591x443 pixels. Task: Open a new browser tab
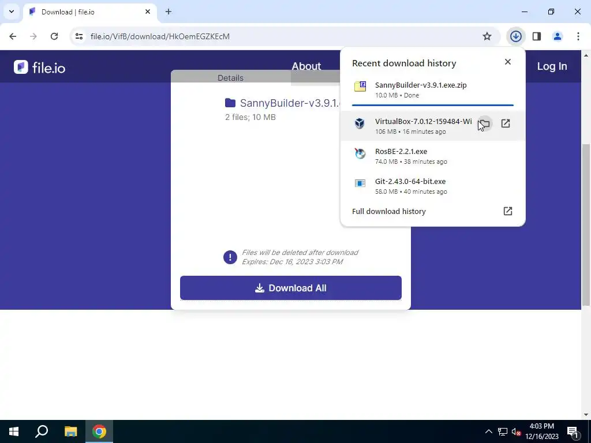coord(169,12)
